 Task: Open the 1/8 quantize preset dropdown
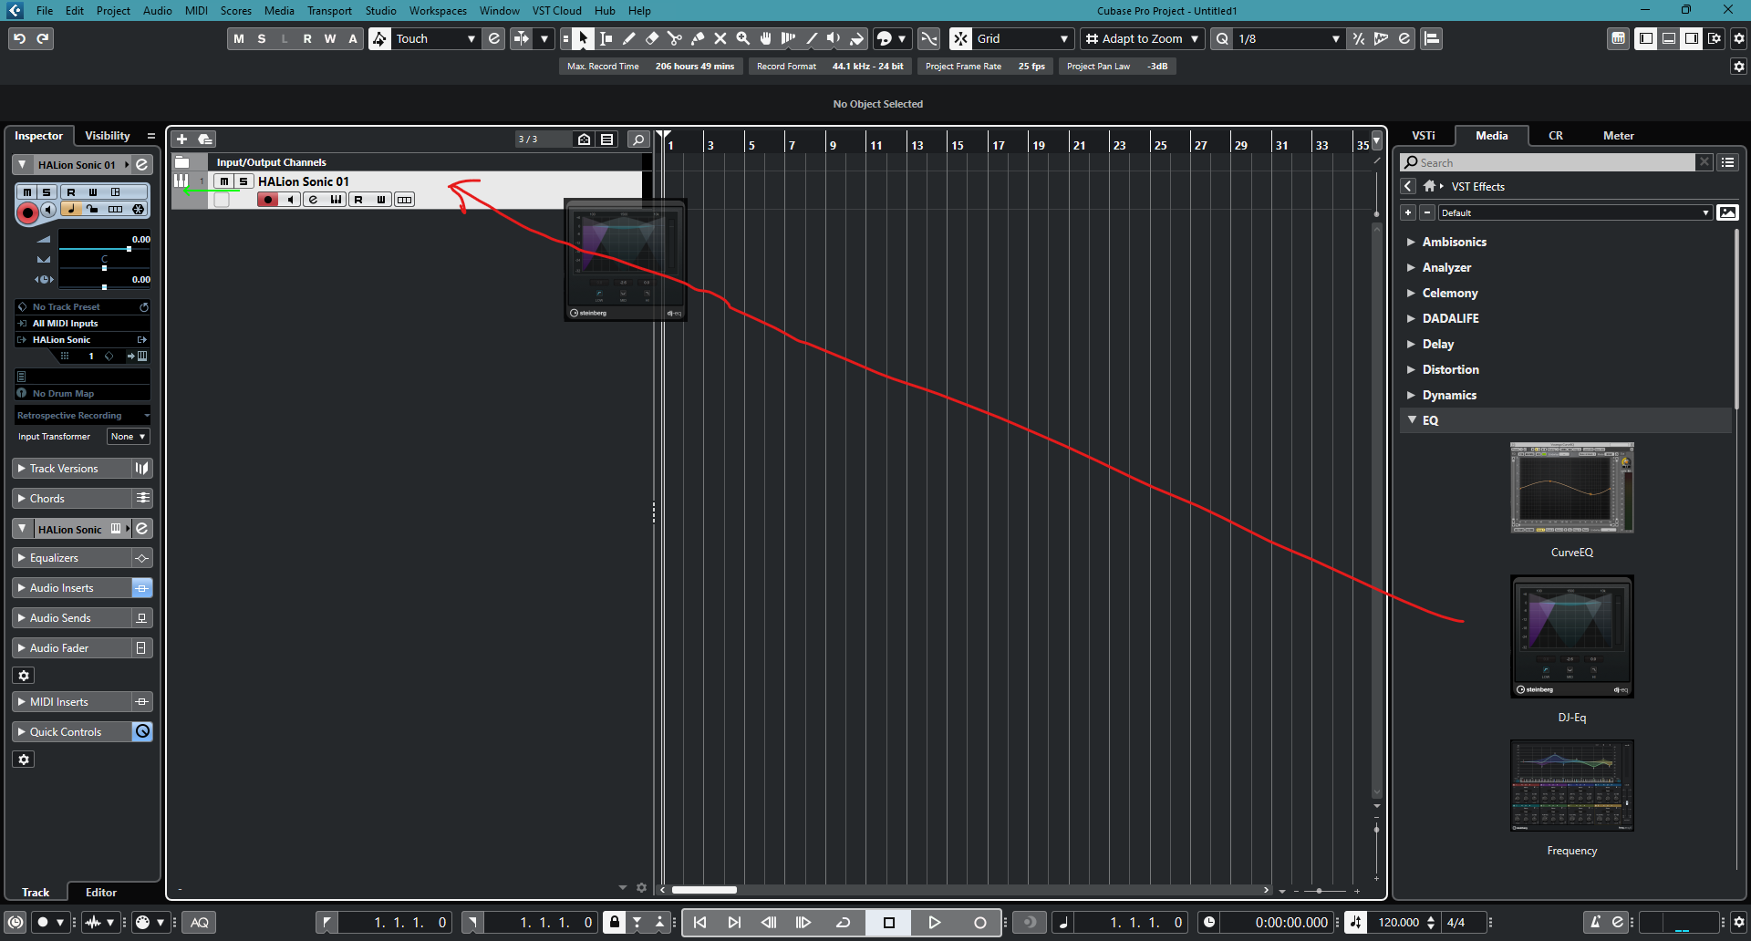(1289, 38)
